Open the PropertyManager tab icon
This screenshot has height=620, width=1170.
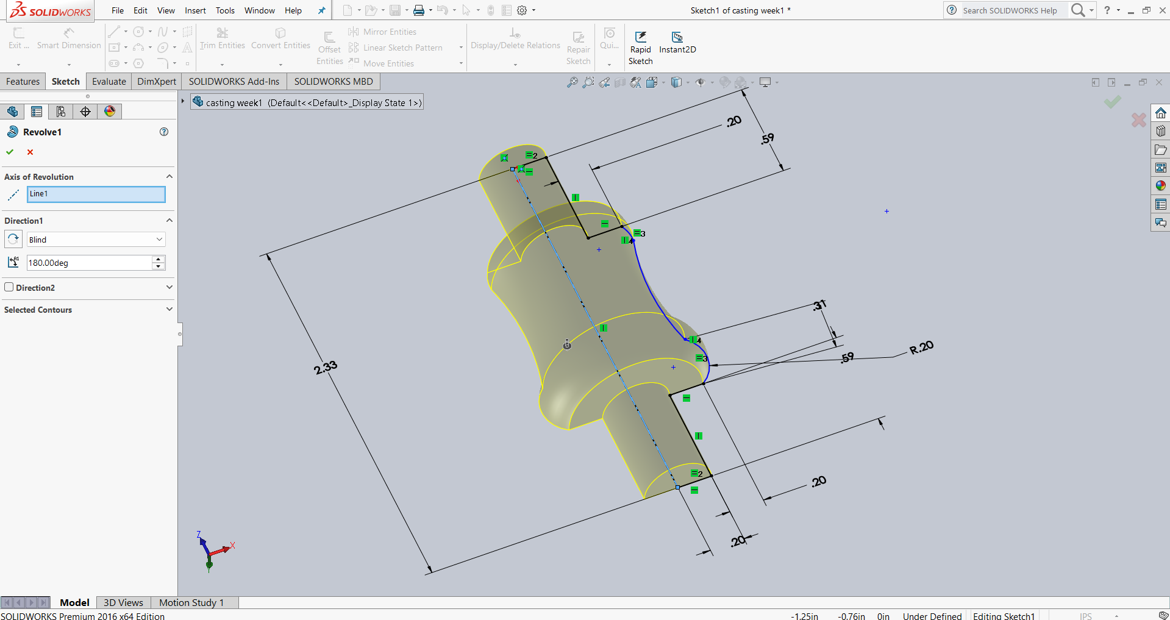[x=37, y=112]
